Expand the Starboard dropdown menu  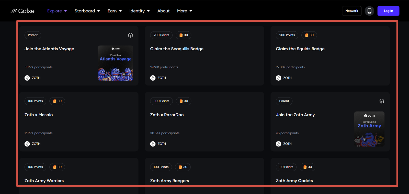coord(87,11)
